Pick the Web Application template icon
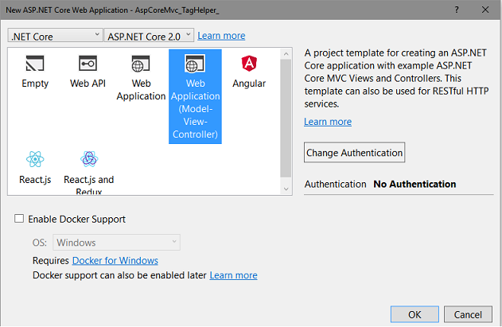Screen dimensions: 502x327 coord(141,63)
